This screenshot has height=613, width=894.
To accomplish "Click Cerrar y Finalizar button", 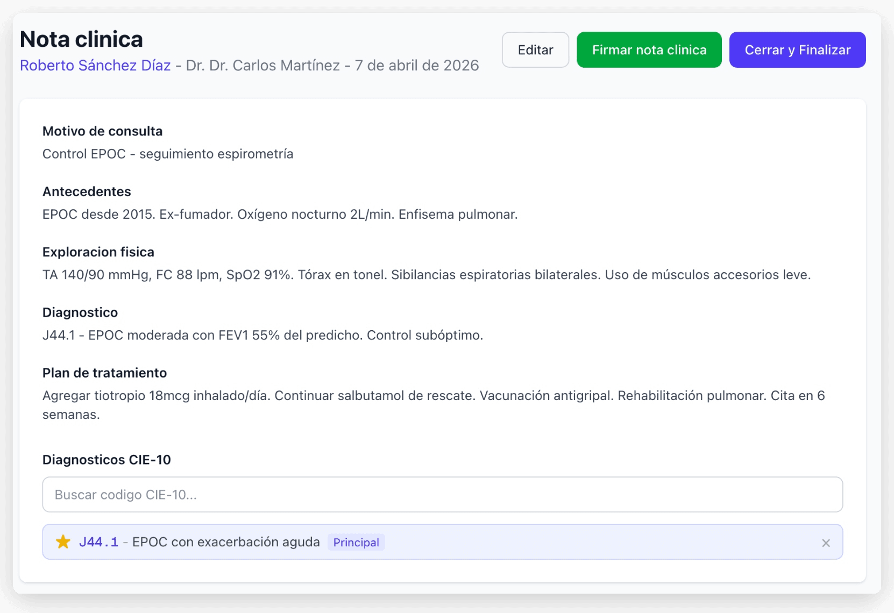I will point(797,50).
